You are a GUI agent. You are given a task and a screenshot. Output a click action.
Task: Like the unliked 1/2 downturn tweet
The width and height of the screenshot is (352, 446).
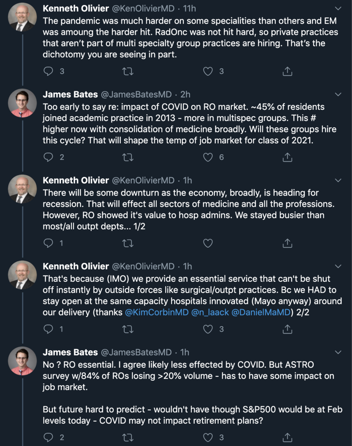tap(208, 243)
